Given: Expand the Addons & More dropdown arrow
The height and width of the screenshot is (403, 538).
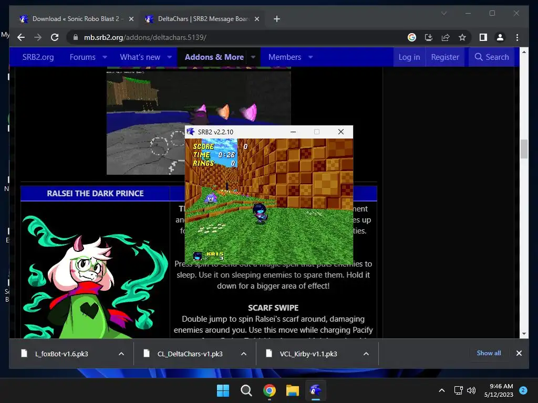Looking at the screenshot, I should (x=253, y=57).
